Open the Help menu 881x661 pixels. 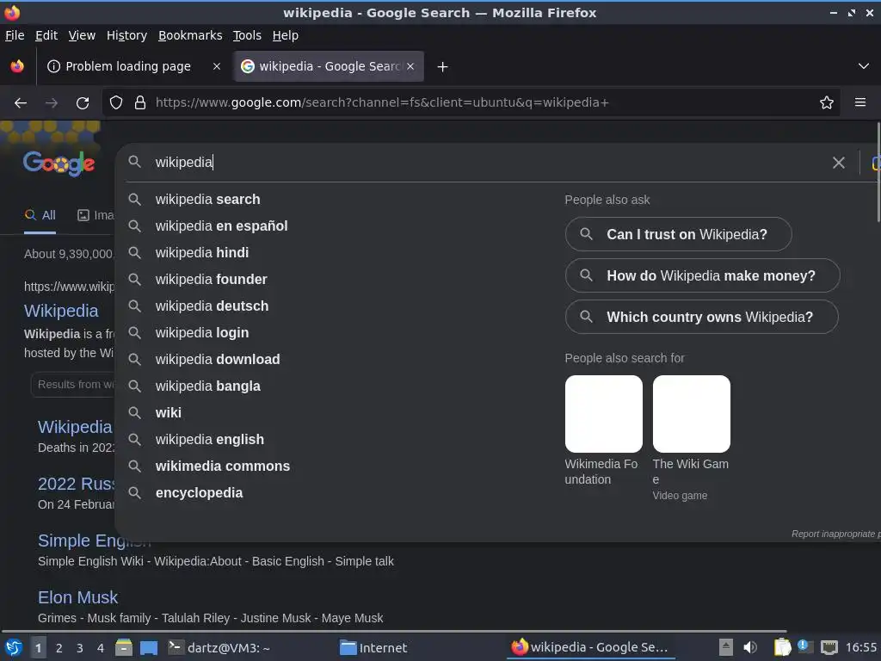click(x=286, y=35)
